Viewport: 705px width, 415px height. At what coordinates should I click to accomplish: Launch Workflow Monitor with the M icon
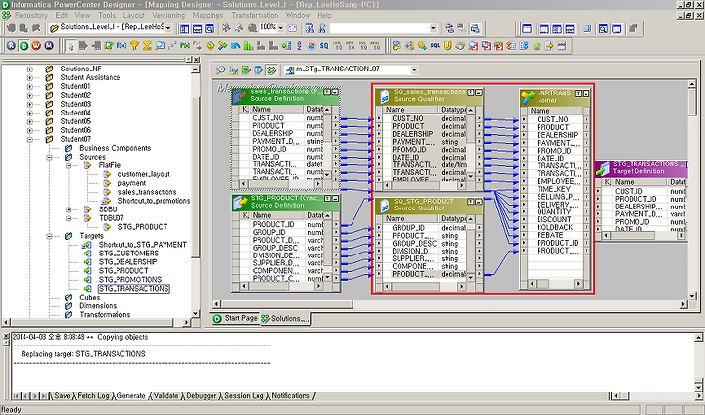coord(49,45)
